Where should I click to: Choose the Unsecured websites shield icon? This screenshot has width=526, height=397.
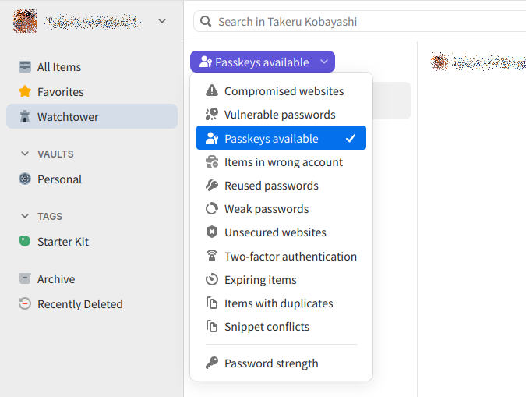click(x=212, y=232)
